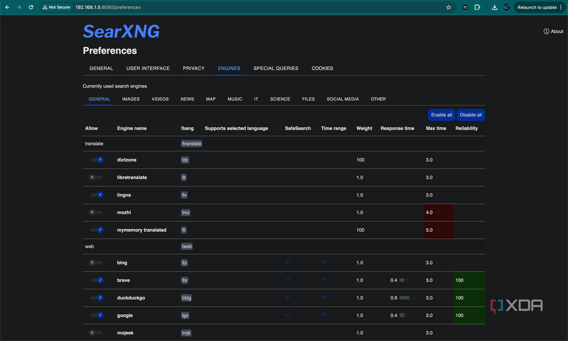Show Files engine category
Image resolution: width=568 pixels, height=341 pixels.
[308, 99]
